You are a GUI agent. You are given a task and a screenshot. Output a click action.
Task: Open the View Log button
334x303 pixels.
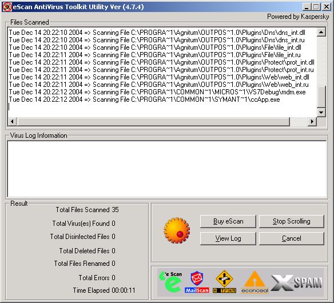(228, 238)
